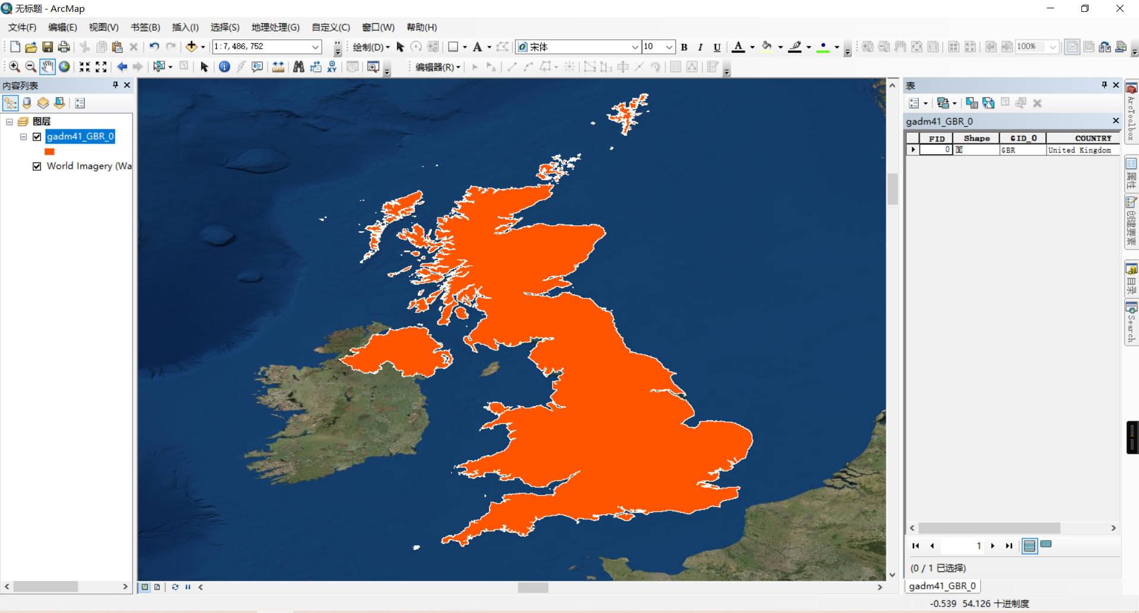
Task: Open the font size dropdown
Action: (669, 47)
